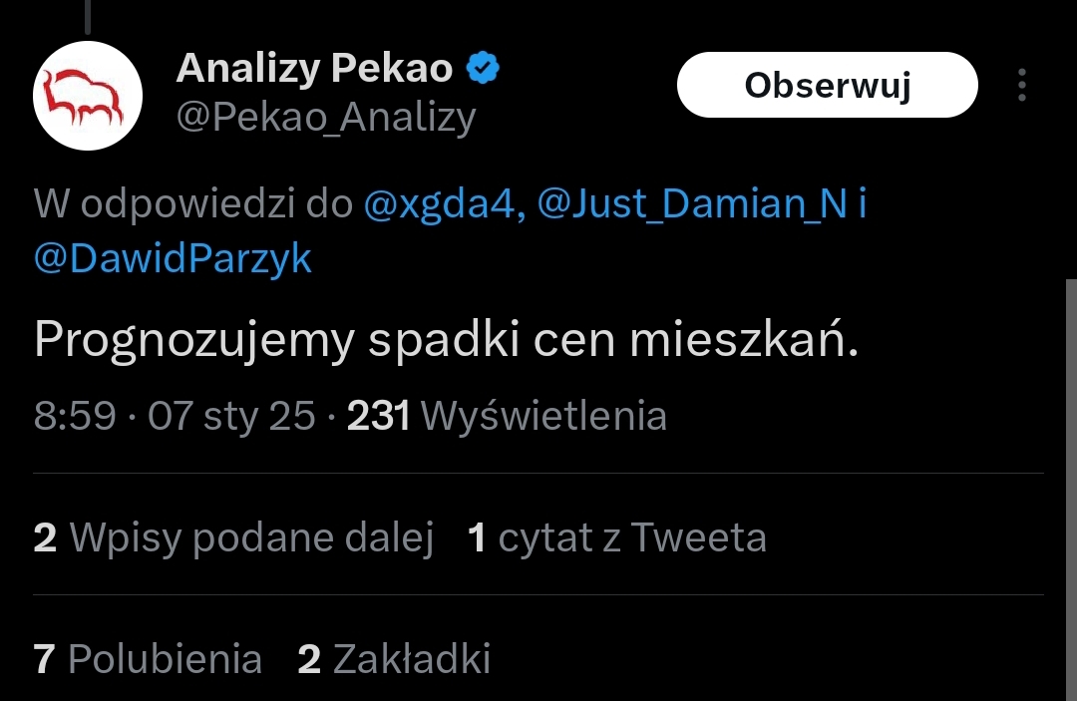Show the 7 Polubienia likes list

(x=148, y=659)
